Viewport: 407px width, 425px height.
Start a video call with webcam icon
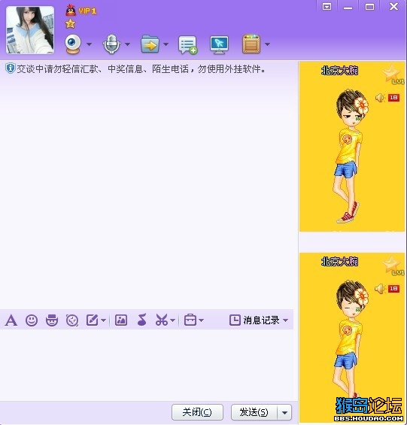click(73, 44)
